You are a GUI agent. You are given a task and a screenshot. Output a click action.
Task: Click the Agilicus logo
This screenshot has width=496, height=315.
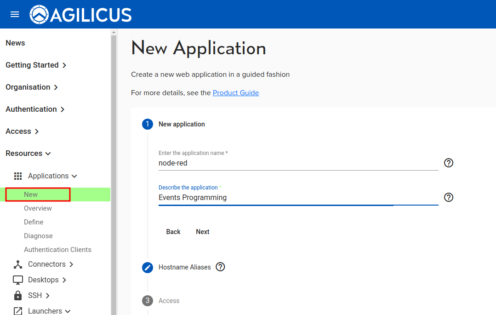[x=81, y=15]
